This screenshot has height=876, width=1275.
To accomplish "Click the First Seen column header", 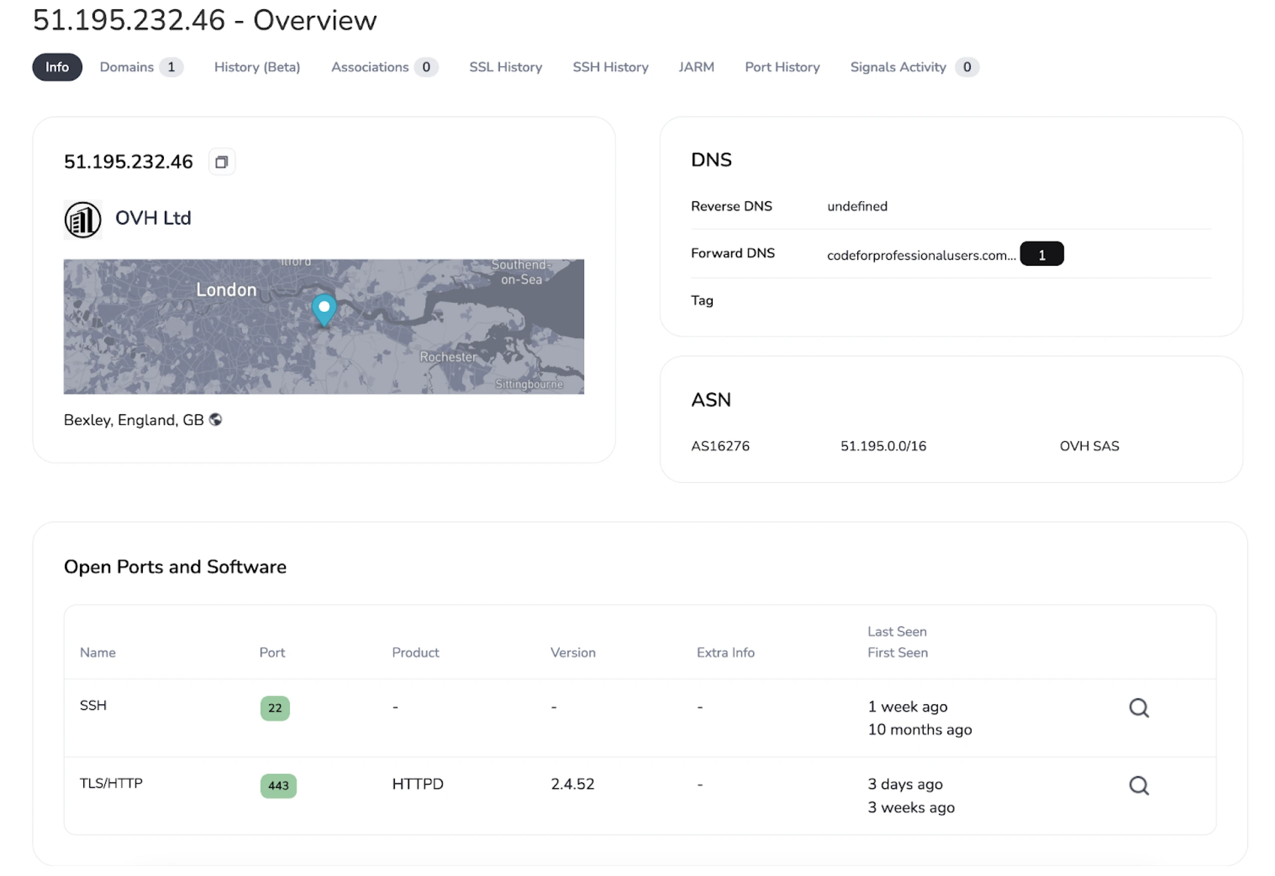I will (x=898, y=653).
